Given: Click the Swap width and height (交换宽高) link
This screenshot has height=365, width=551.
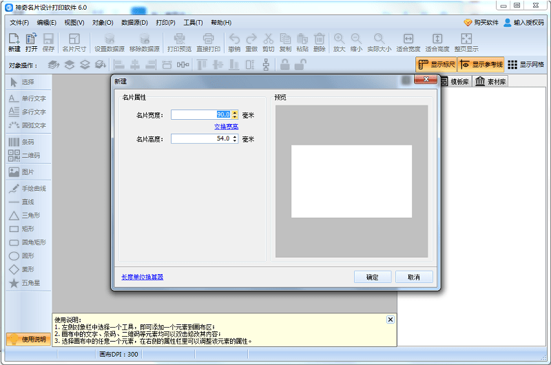Looking at the screenshot, I should [x=226, y=127].
